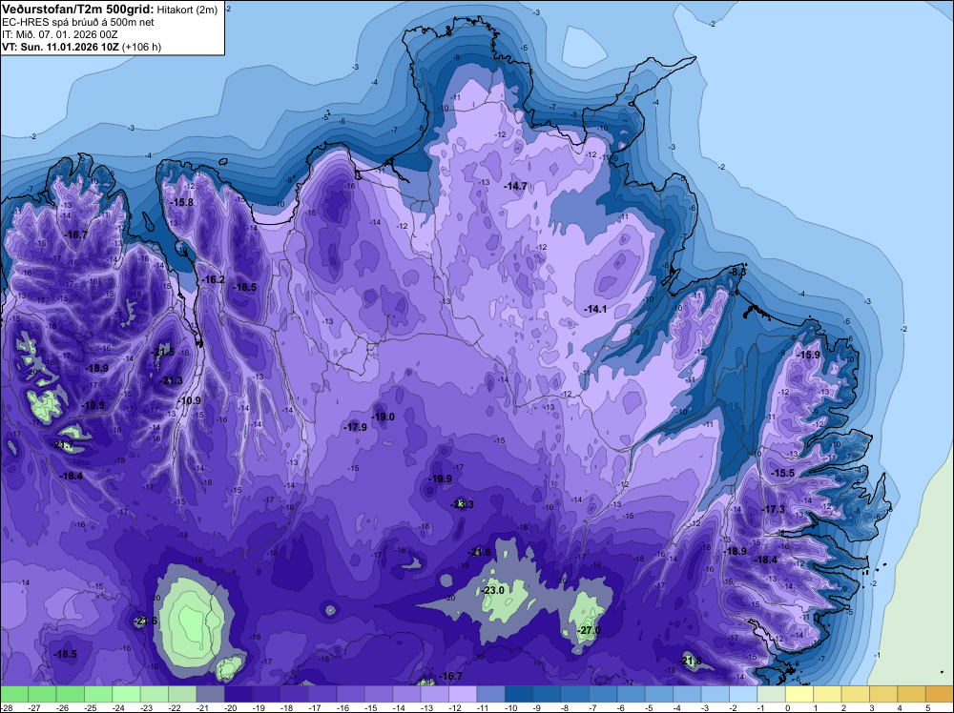Select the -25 legend color swatch

point(98,695)
